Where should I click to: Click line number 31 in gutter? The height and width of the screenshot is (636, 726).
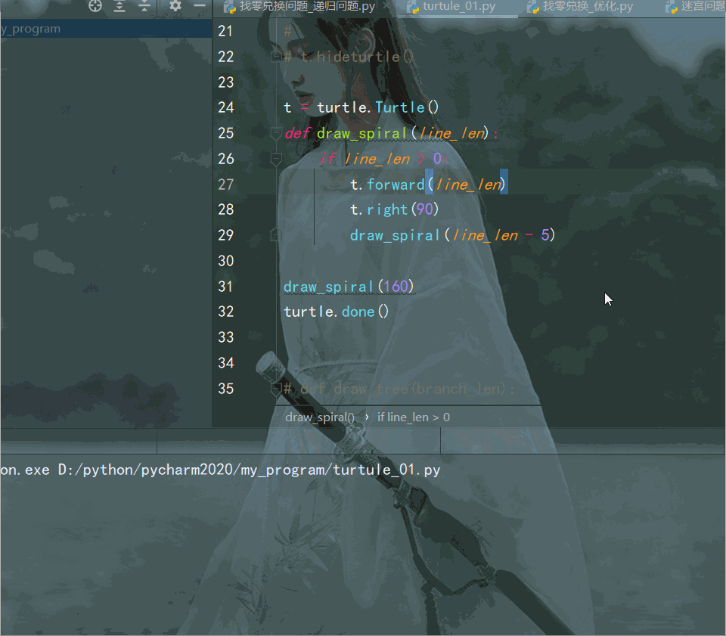coord(225,287)
